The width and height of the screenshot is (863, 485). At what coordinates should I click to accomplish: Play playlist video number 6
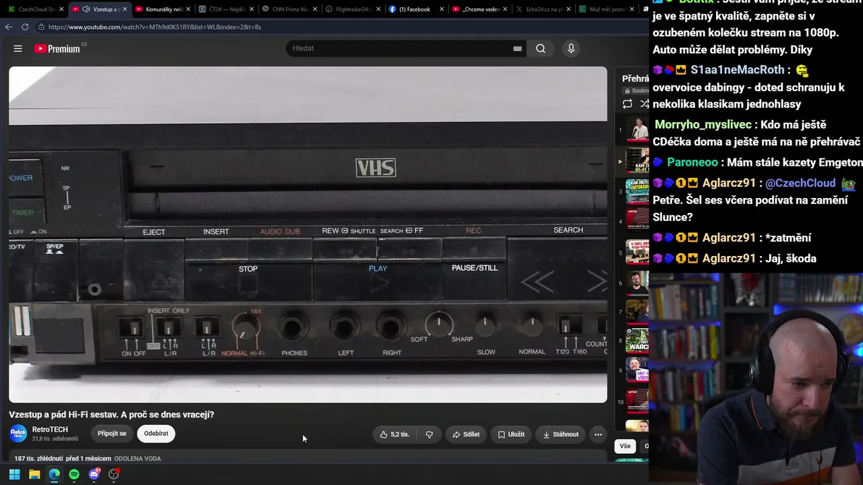636,283
